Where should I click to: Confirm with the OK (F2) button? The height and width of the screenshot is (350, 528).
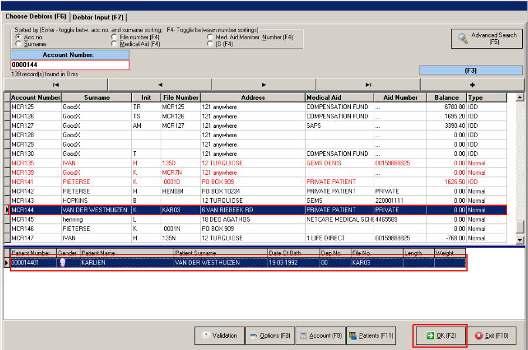(440, 336)
